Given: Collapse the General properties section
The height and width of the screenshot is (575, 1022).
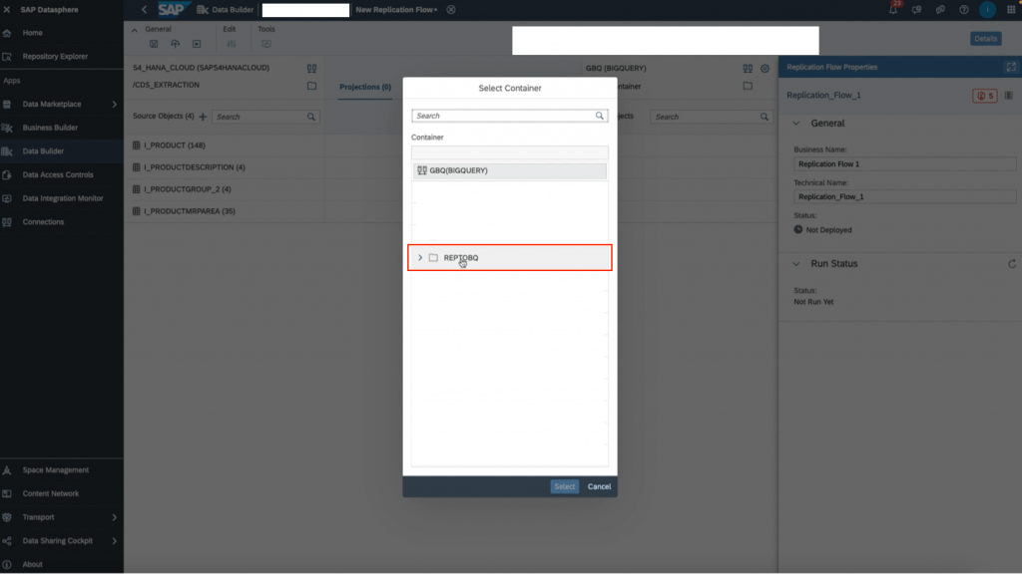Looking at the screenshot, I should coord(795,124).
